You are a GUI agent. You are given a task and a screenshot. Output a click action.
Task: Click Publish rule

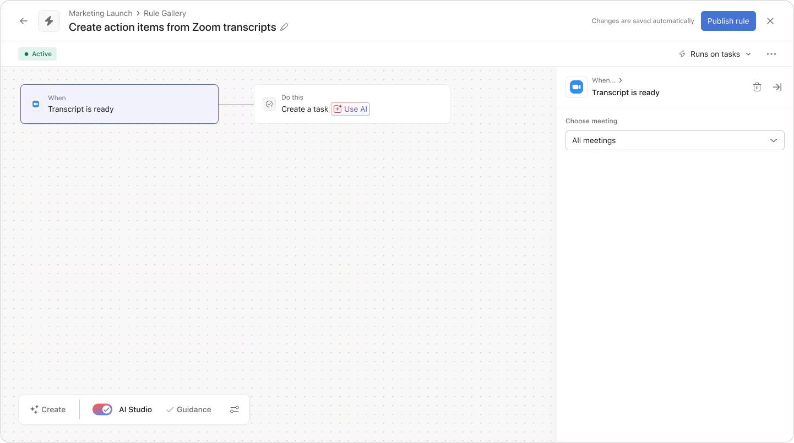click(728, 20)
